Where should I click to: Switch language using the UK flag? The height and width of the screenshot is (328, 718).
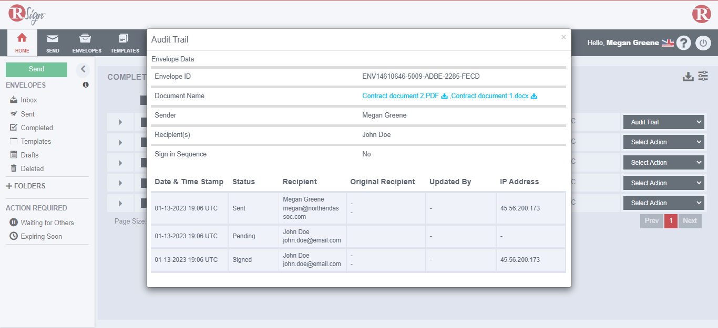point(668,43)
